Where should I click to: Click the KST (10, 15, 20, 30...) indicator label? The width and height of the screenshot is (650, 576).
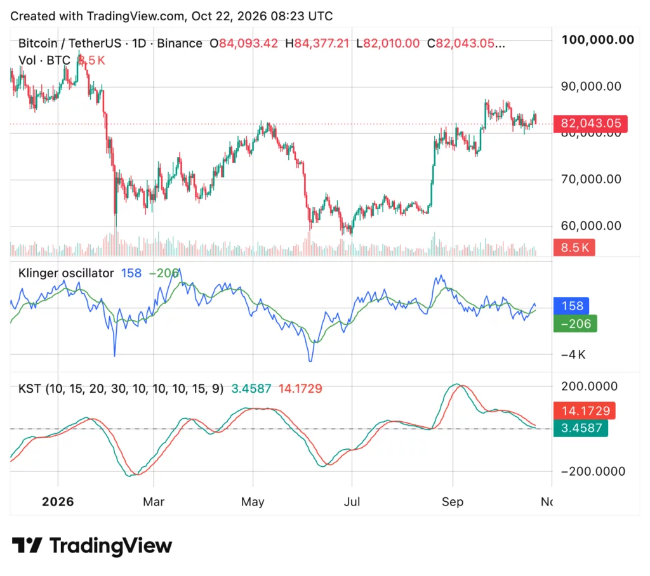121,389
